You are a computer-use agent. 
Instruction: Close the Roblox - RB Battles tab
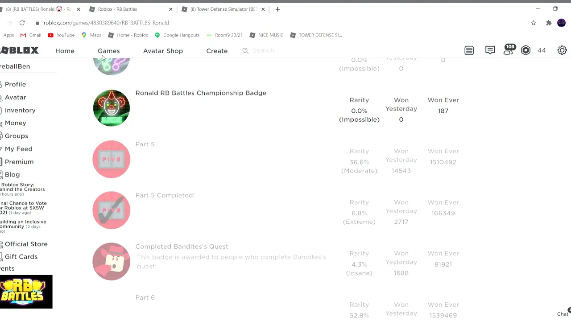(x=170, y=9)
